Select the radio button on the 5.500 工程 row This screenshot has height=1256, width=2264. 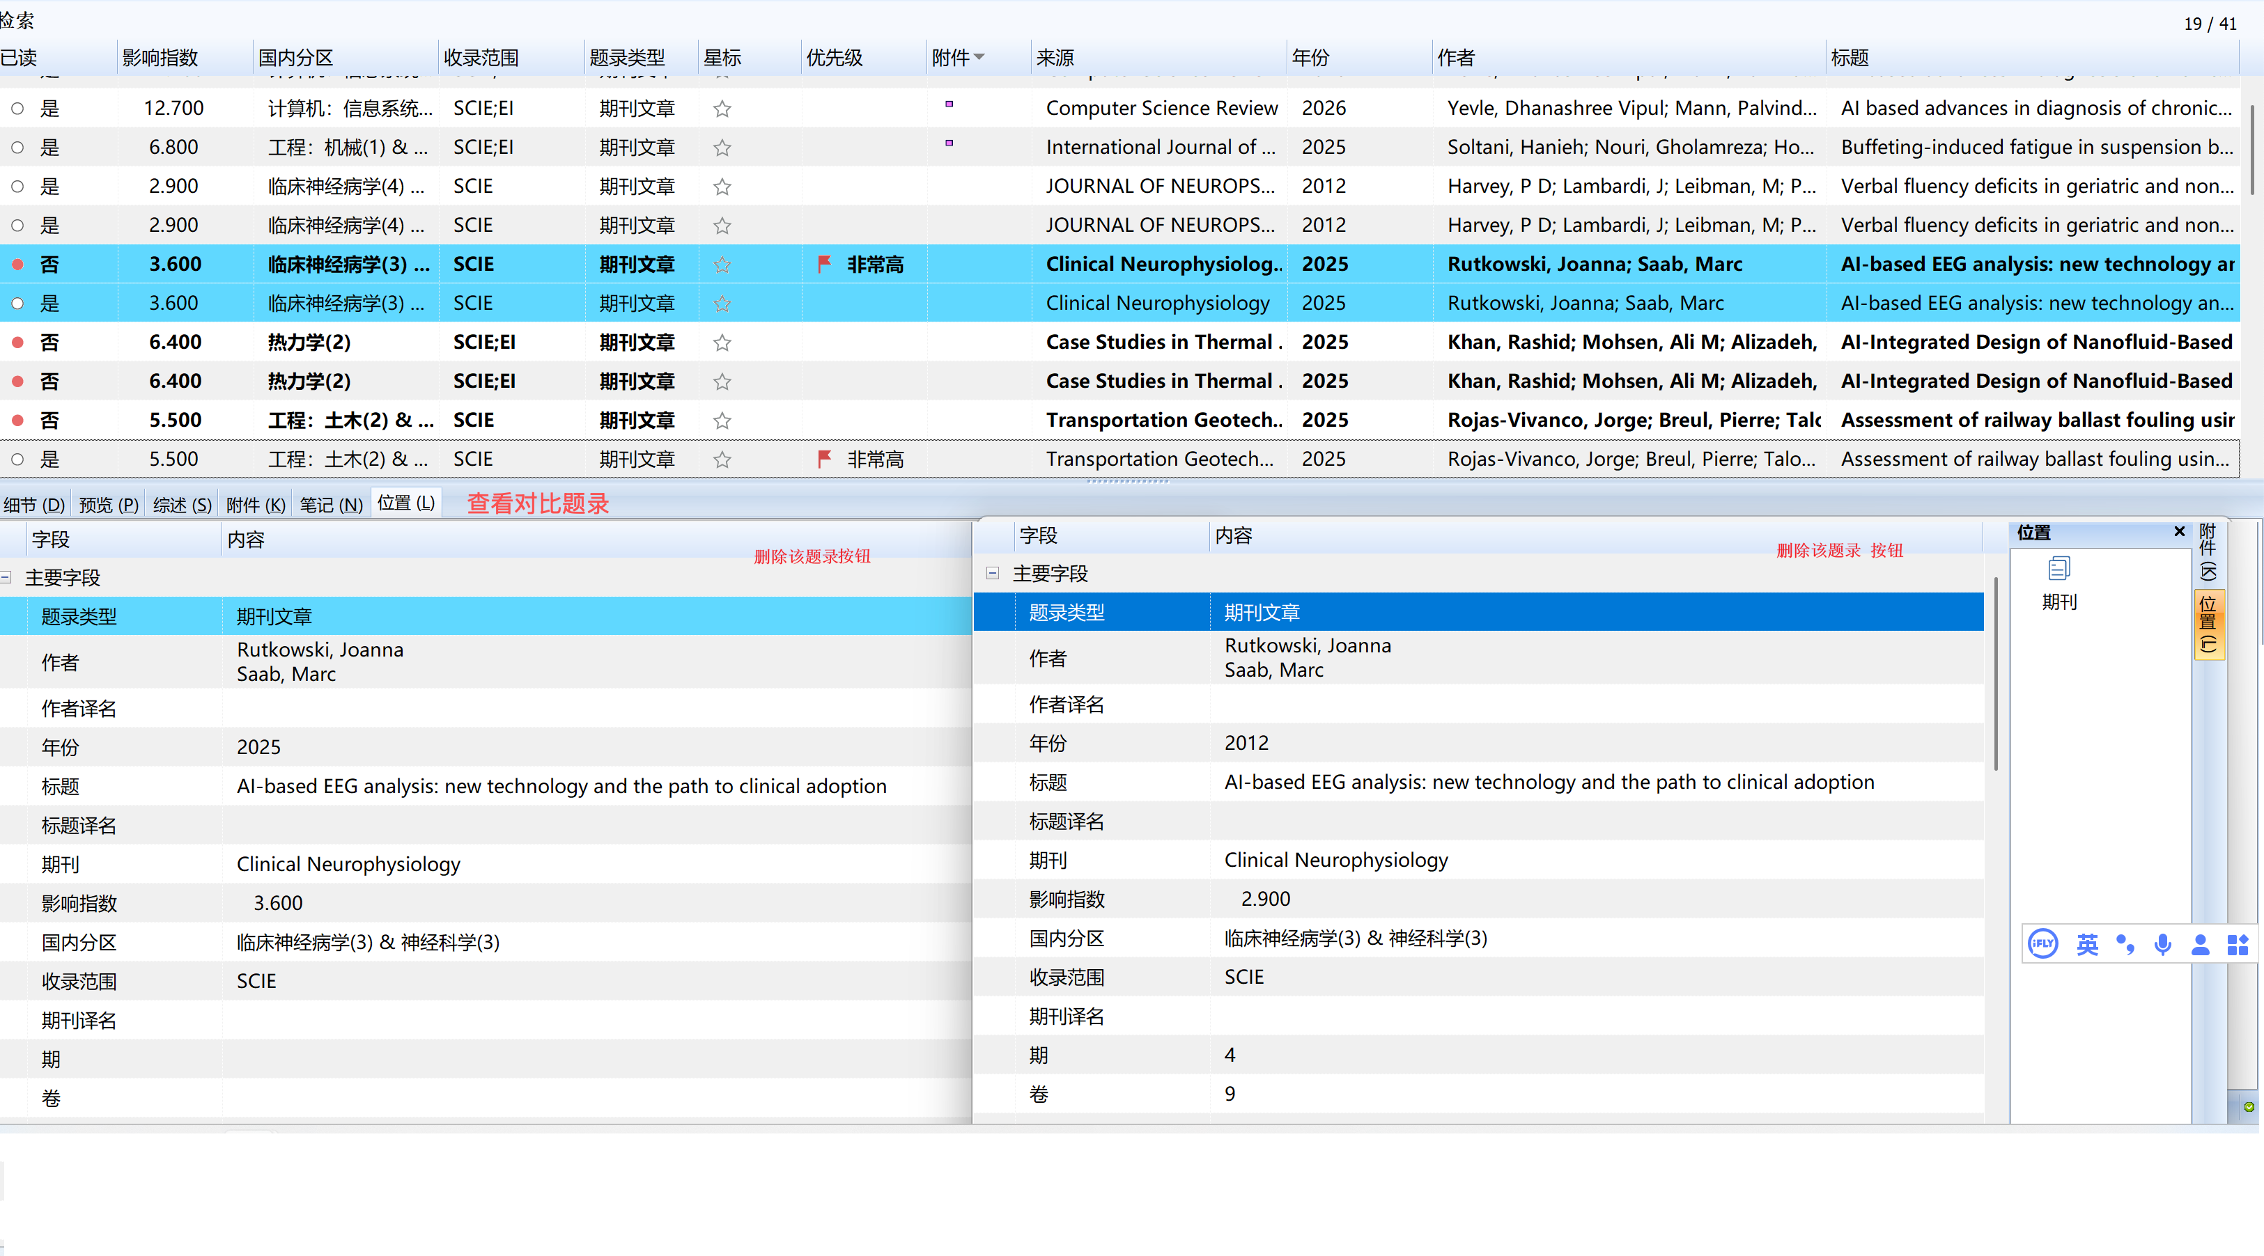tap(17, 459)
